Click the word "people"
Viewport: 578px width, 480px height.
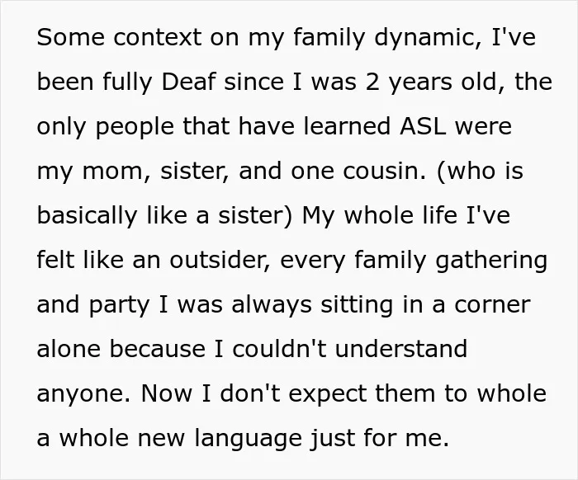coord(135,127)
